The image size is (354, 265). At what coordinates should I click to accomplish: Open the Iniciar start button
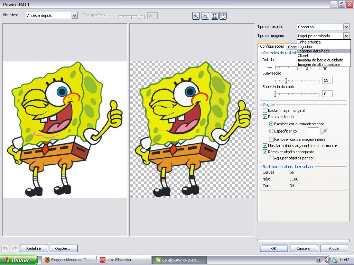click(x=19, y=260)
